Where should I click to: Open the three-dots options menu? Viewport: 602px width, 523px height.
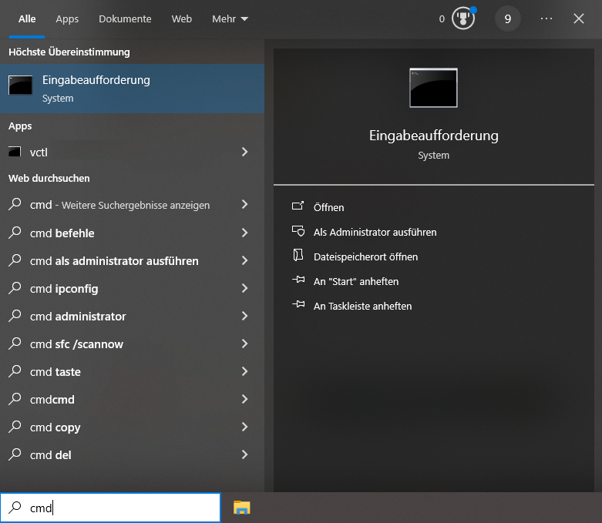547,18
